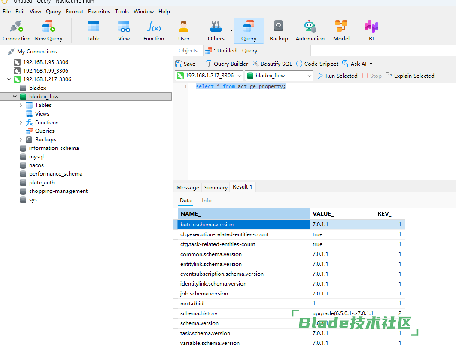The width and height of the screenshot is (456, 362).
Task: Open the Automation toolbar icon
Action: [310, 30]
